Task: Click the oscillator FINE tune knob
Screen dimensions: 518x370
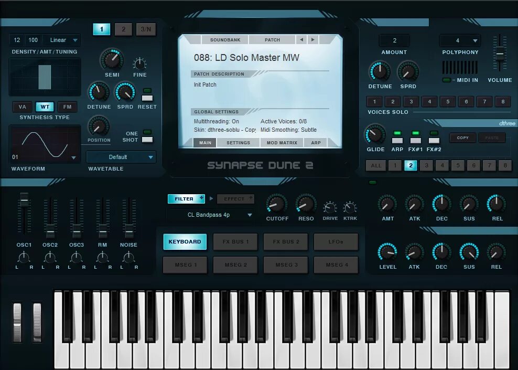Action: 140,64
